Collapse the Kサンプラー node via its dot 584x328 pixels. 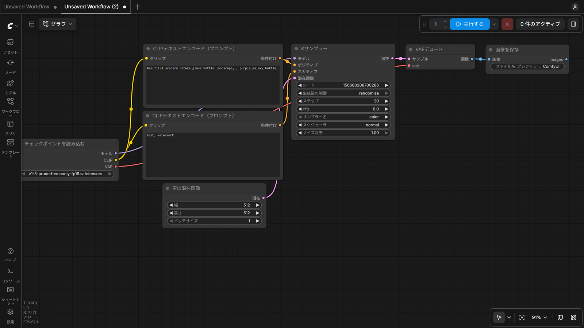coord(296,48)
